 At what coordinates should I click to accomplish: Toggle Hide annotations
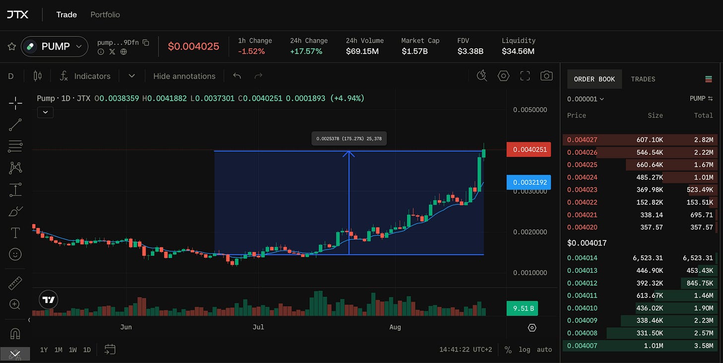click(184, 76)
